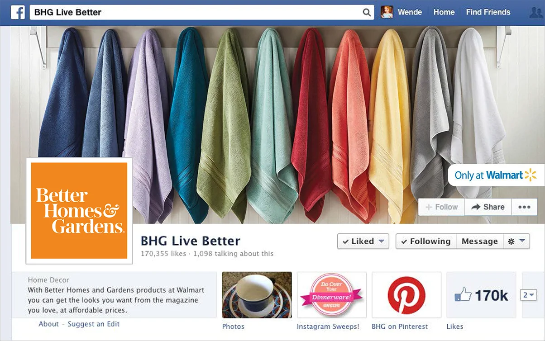Open Find Friends in the top bar
This screenshot has height=341, width=545.
click(x=488, y=12)
